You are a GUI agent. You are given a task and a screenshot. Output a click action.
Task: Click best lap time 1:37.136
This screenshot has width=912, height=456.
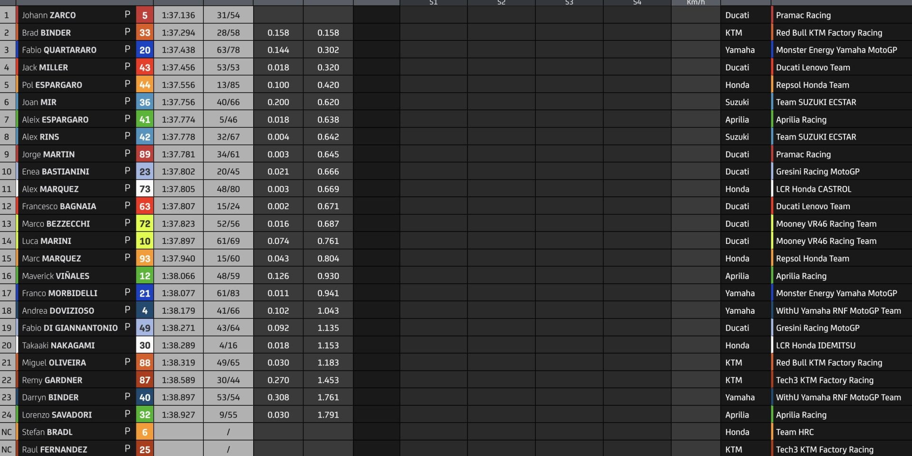pos(178,15)
